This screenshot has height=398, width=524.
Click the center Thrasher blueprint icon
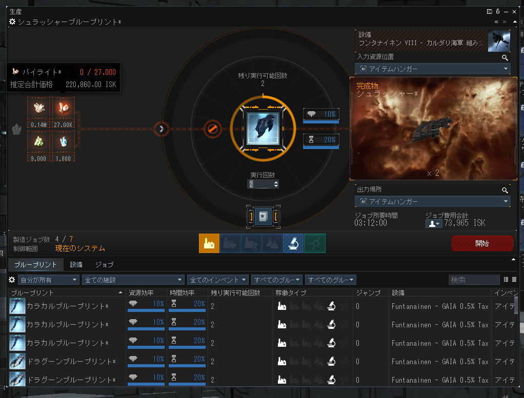(263, 129)
